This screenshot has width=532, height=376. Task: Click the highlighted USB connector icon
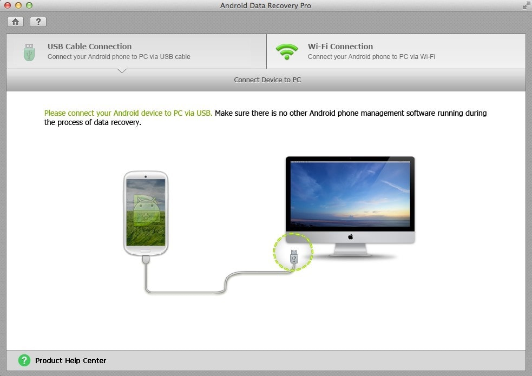[294, 256]
